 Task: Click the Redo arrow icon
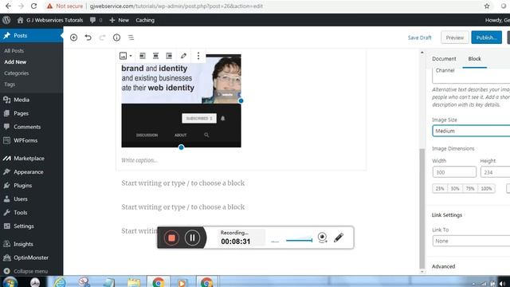click(102, 37)
